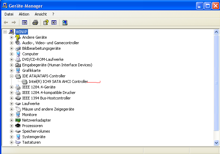Click the action pane toolbar icon next to Properties
The width and height of the screenshot is (220, 154).
coord(54,22)
